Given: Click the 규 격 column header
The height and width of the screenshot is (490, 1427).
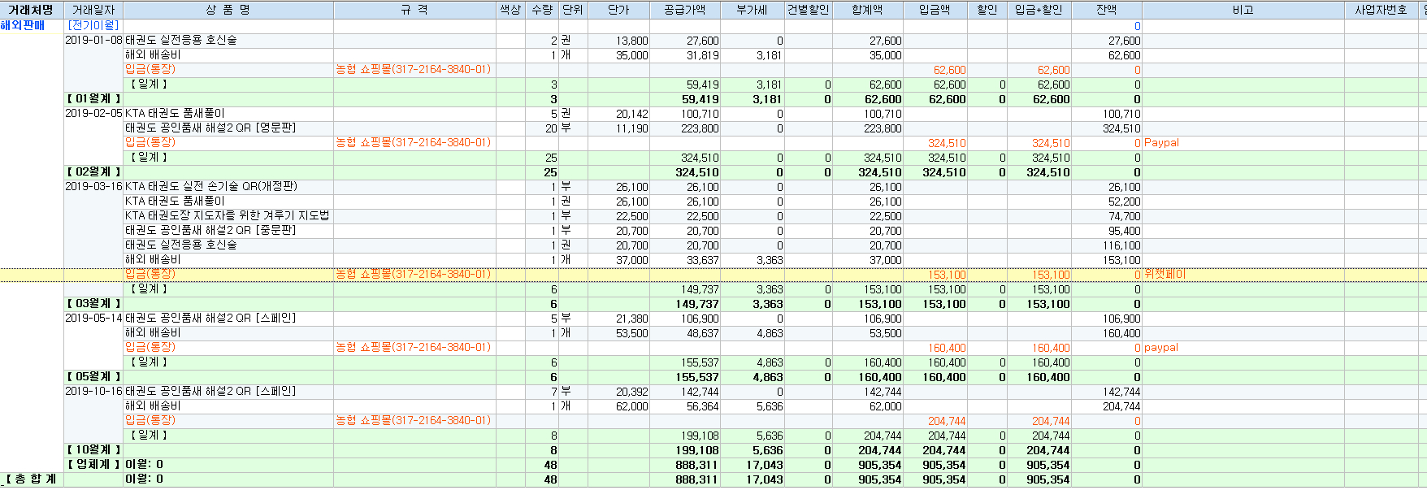Looking at the screenshot, I should point(414,10).
